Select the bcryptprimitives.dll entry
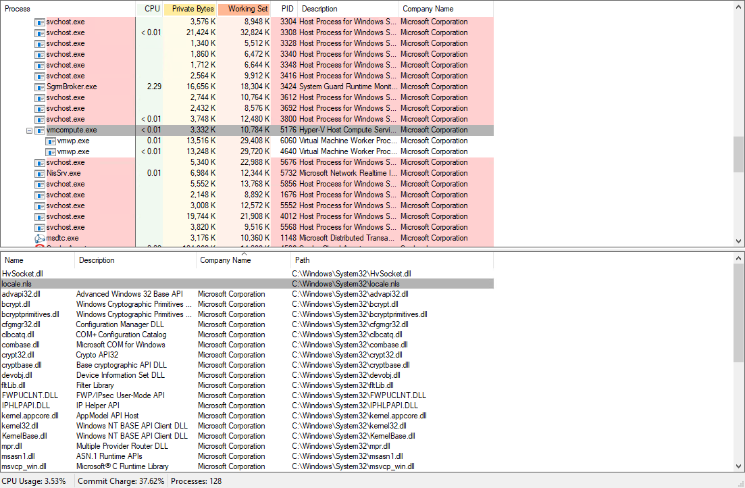The width and height of the screenshot is (745, 488). click(x=247, y=314)
